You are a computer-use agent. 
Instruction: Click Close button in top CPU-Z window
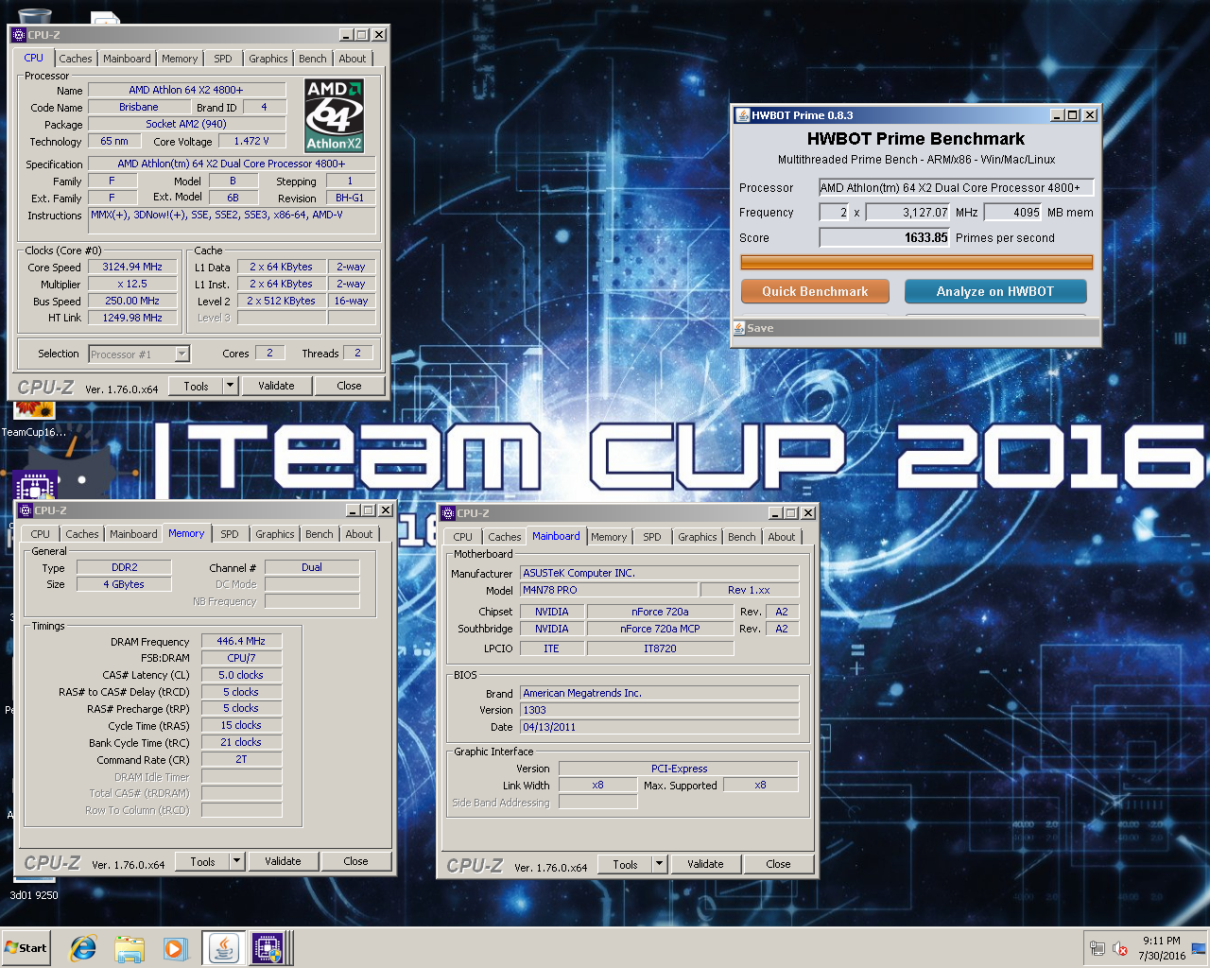click(x=349, y=386)
